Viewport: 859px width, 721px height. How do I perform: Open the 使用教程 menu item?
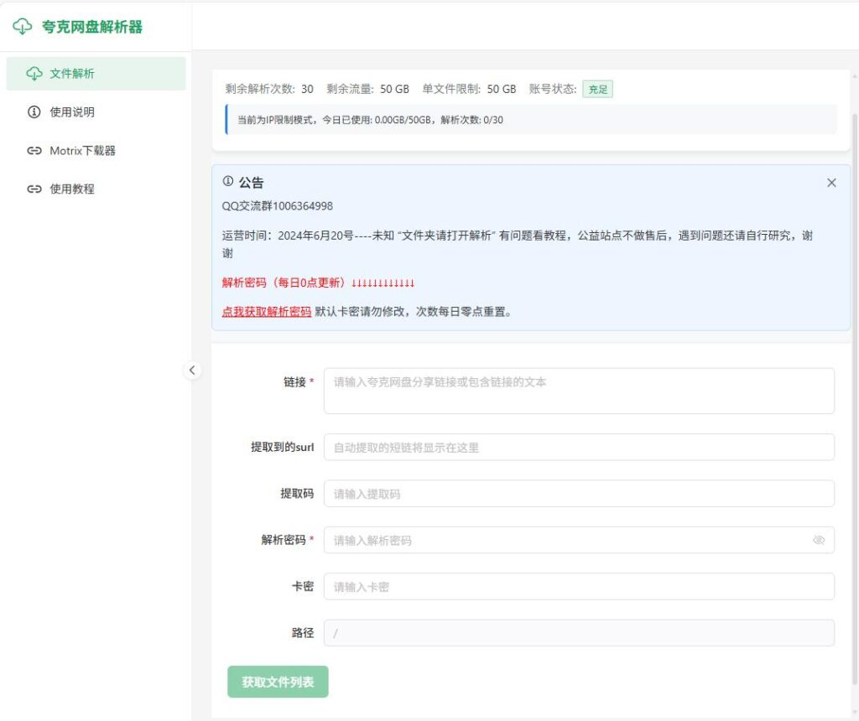[96, 189]
